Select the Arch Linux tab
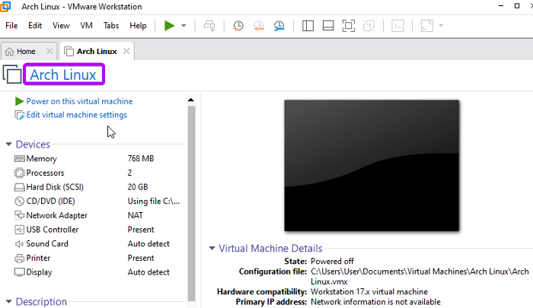Image resolution: width=533 pixels, height=308 pixels. tap(97, 51)
